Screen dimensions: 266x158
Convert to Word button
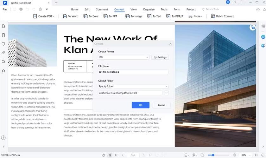click(x=71, y=16)
